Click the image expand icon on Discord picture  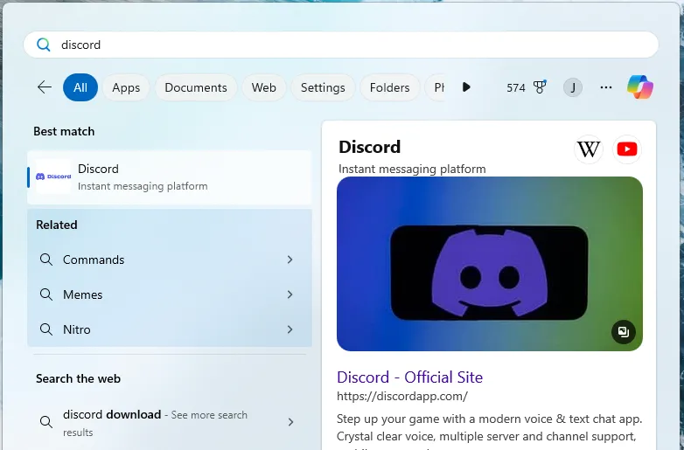pos(623,332)
